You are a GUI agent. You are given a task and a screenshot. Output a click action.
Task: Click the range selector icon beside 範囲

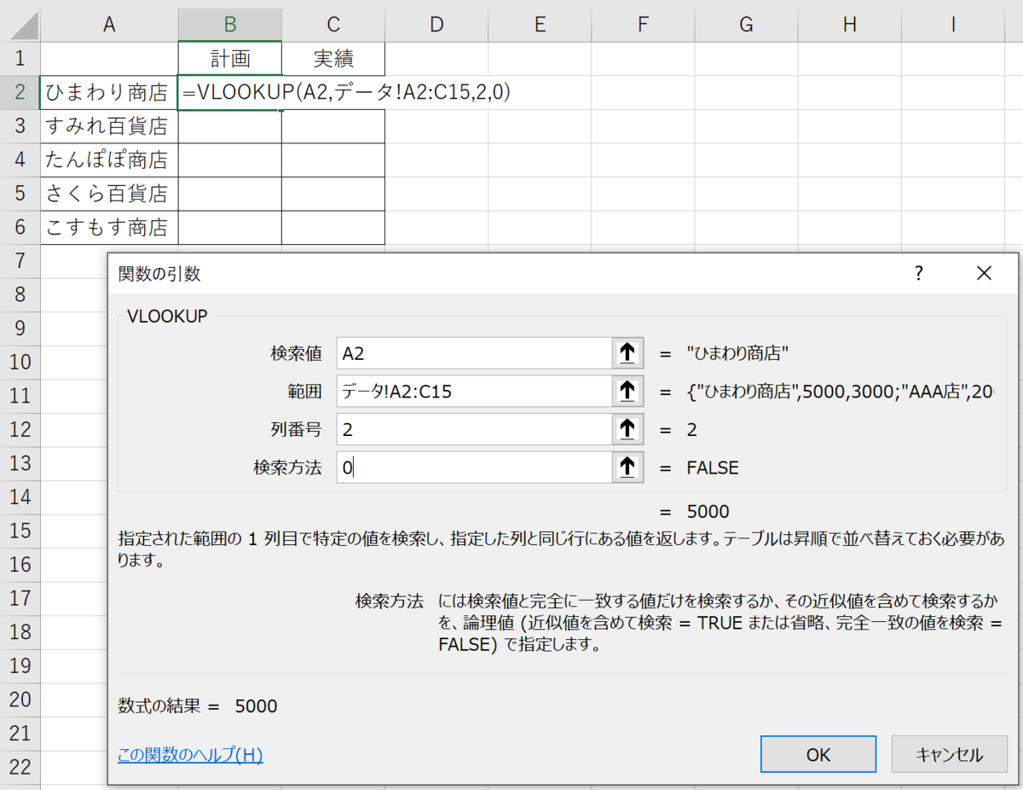627,390
